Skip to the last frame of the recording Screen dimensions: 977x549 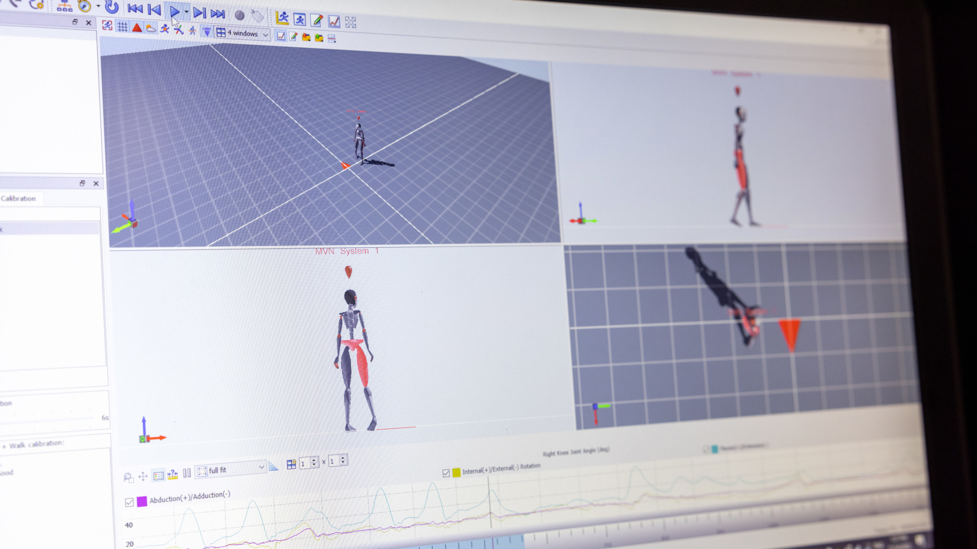click(x=218, y=14)
